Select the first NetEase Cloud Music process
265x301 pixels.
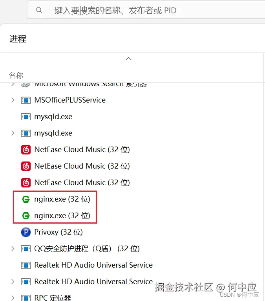(x=82, y=150)
